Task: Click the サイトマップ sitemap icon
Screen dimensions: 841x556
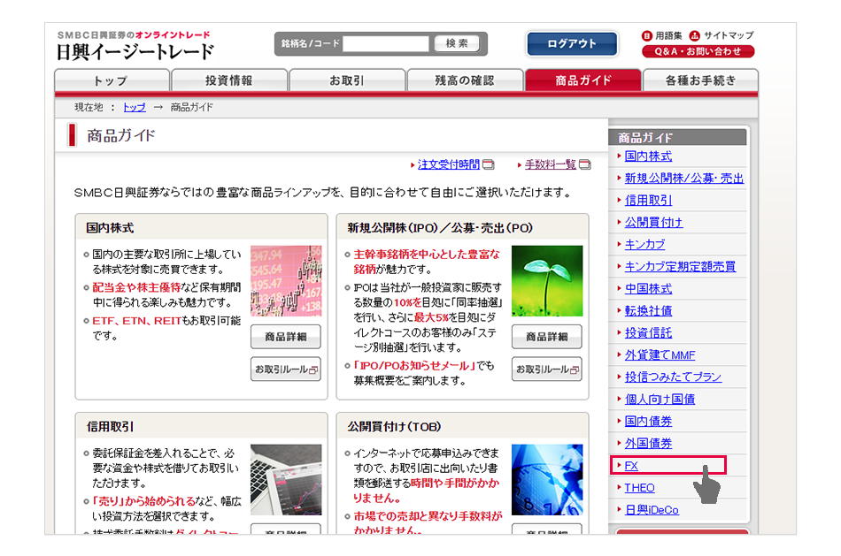Action: coord(695,36)
